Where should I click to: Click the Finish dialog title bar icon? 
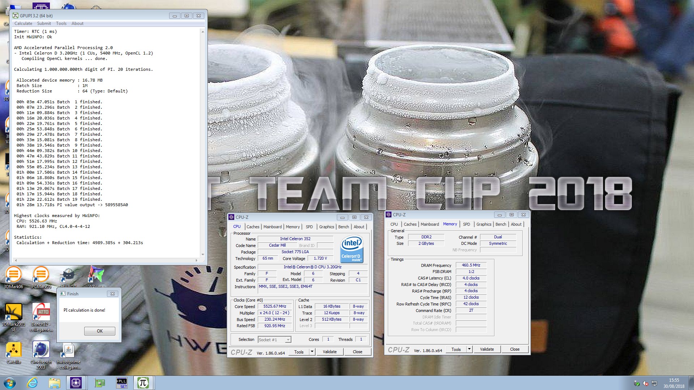click(63, 294)
